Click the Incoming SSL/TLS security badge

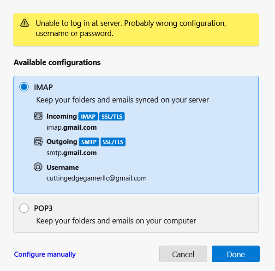(x=112, y=116)
